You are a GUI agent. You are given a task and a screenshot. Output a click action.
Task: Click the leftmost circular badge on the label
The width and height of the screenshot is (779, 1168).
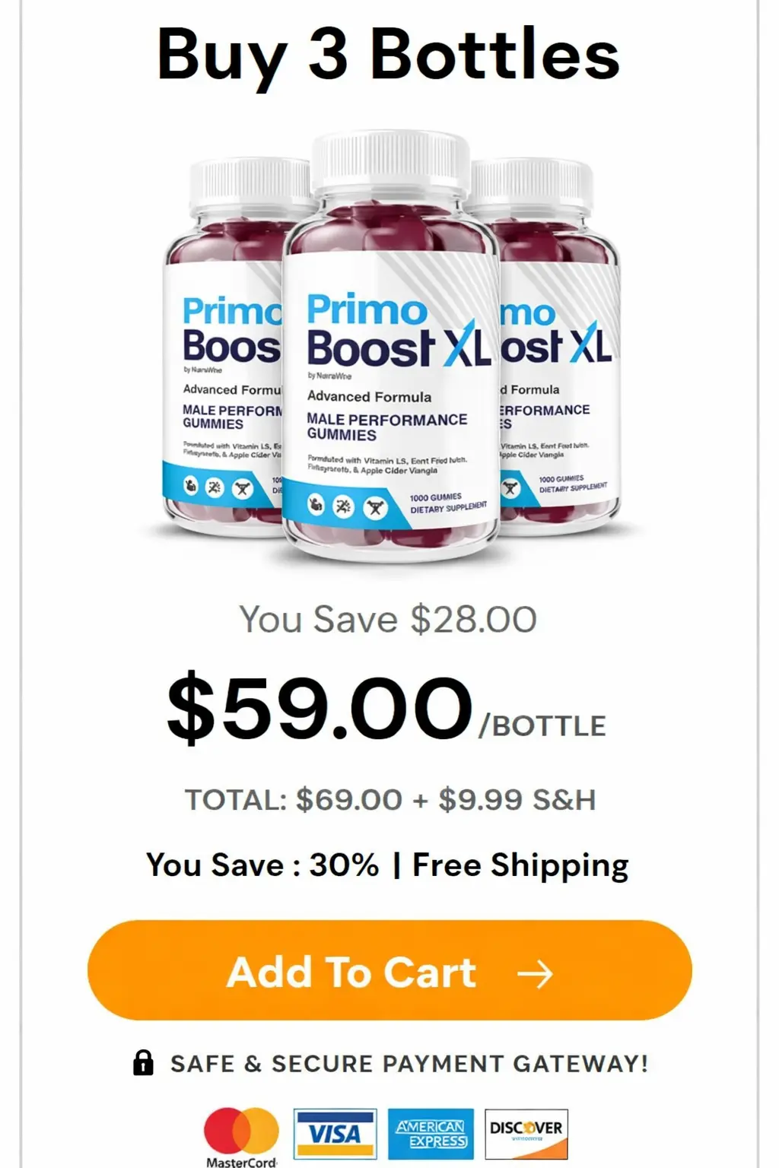click(316, 503)
